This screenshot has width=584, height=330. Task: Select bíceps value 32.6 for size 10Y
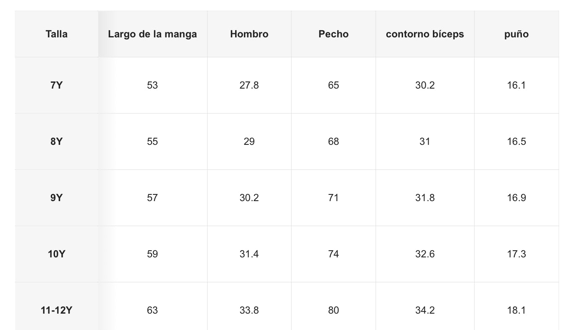click(425, 254)
